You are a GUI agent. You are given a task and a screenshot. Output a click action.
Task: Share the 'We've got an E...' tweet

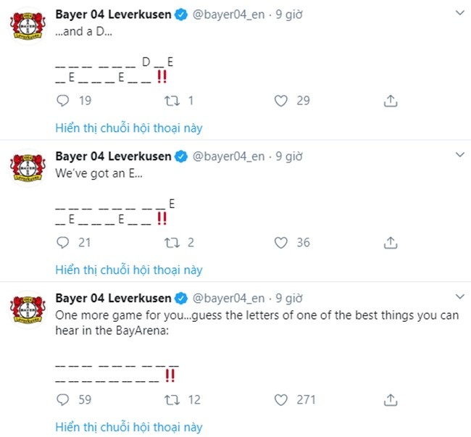tap(391, 243)
